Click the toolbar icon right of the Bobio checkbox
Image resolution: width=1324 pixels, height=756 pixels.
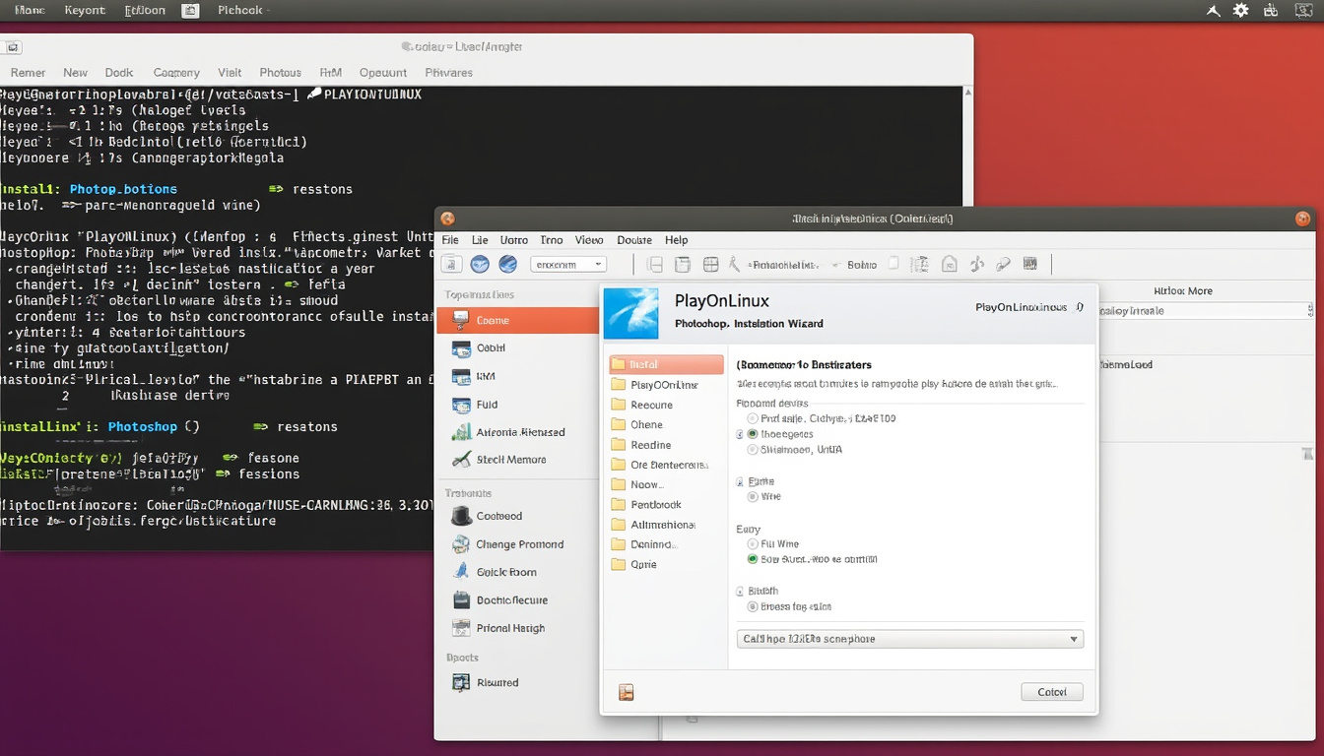tap(920, 264)
